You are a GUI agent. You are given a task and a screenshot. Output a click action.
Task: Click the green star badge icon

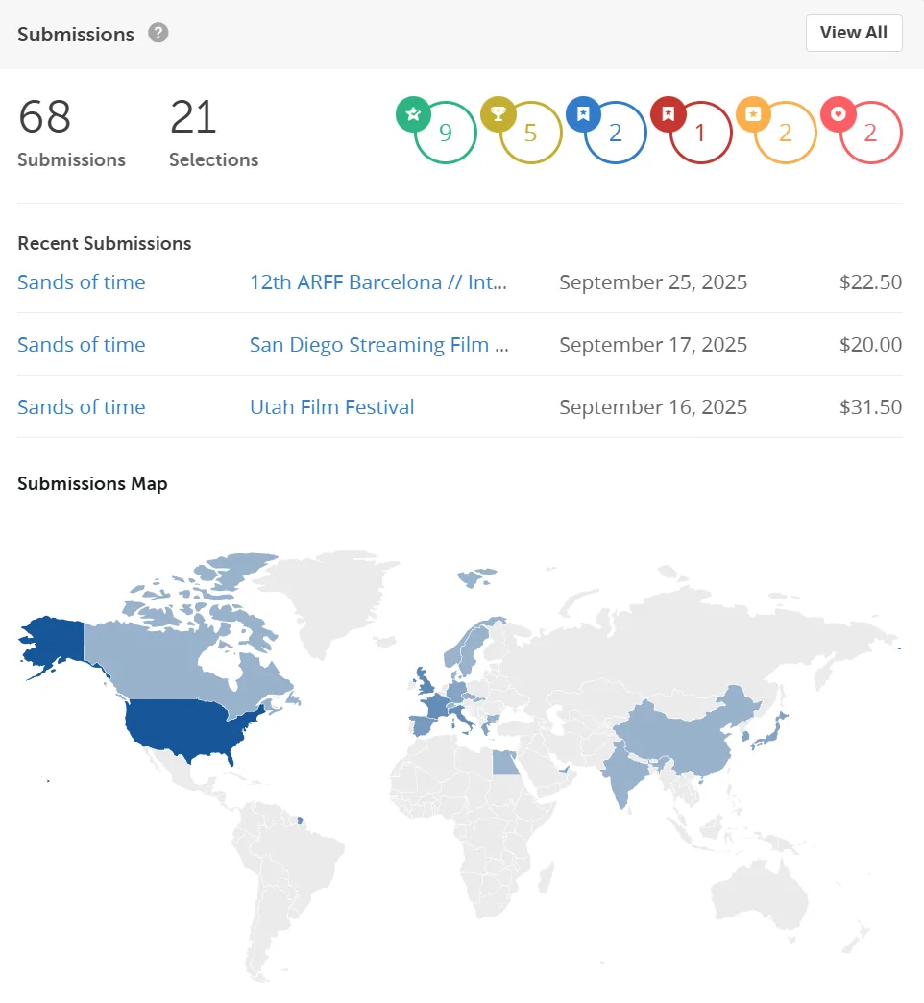413,114
